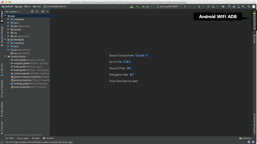
Task: Hide Project panel with minus icon
Action: click(x=47, y=11)
